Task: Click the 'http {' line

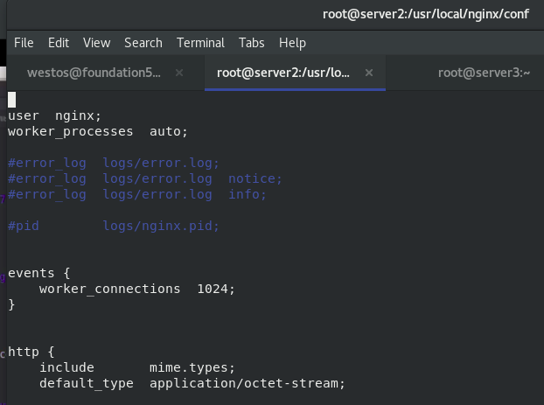Action: click(31, 352)
